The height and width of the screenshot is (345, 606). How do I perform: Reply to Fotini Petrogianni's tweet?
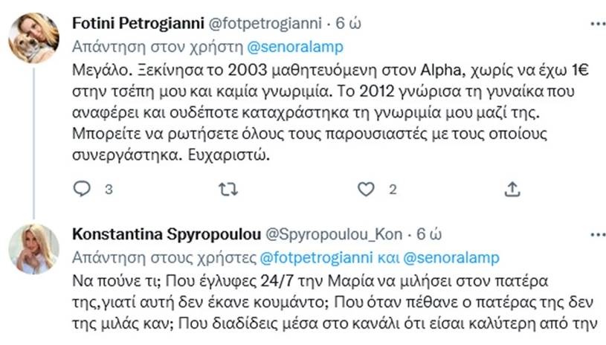(83, 190)
